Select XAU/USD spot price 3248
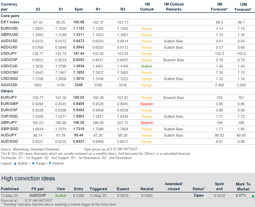 (79, 85)
